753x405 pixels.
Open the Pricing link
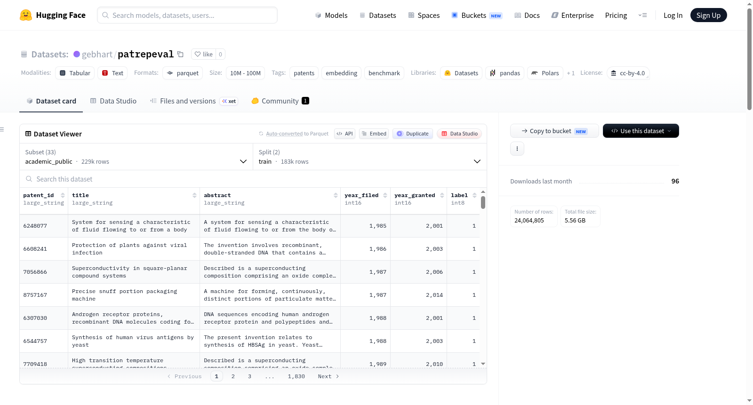pos(616,15)
